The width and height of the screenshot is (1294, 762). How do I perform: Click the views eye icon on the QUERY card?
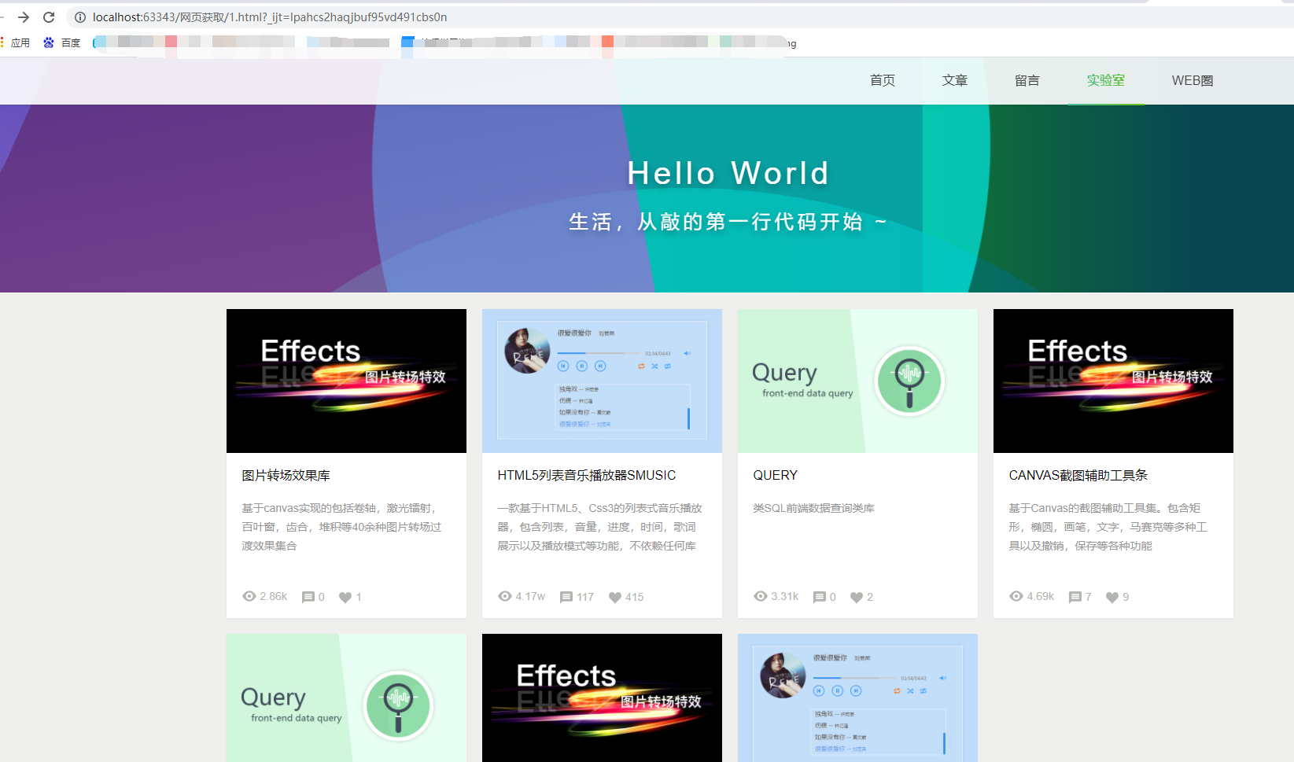(x=760, y=596)
